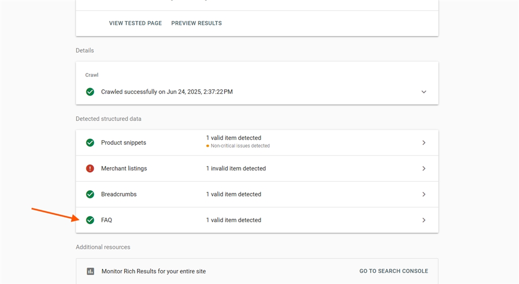Select the Merchant listings row label
Image resolution: width=519 pixels, height=284 pixels.
(124, 168)
